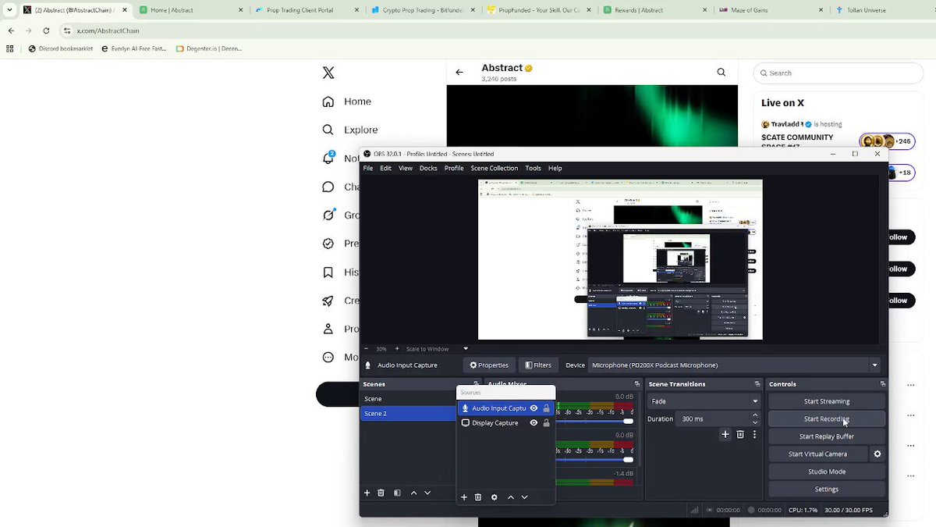Open Scene Transitions three-dot menu
The height and width of the screenshot is (527, 936).
pyautogui.click(x=754, y=434)
